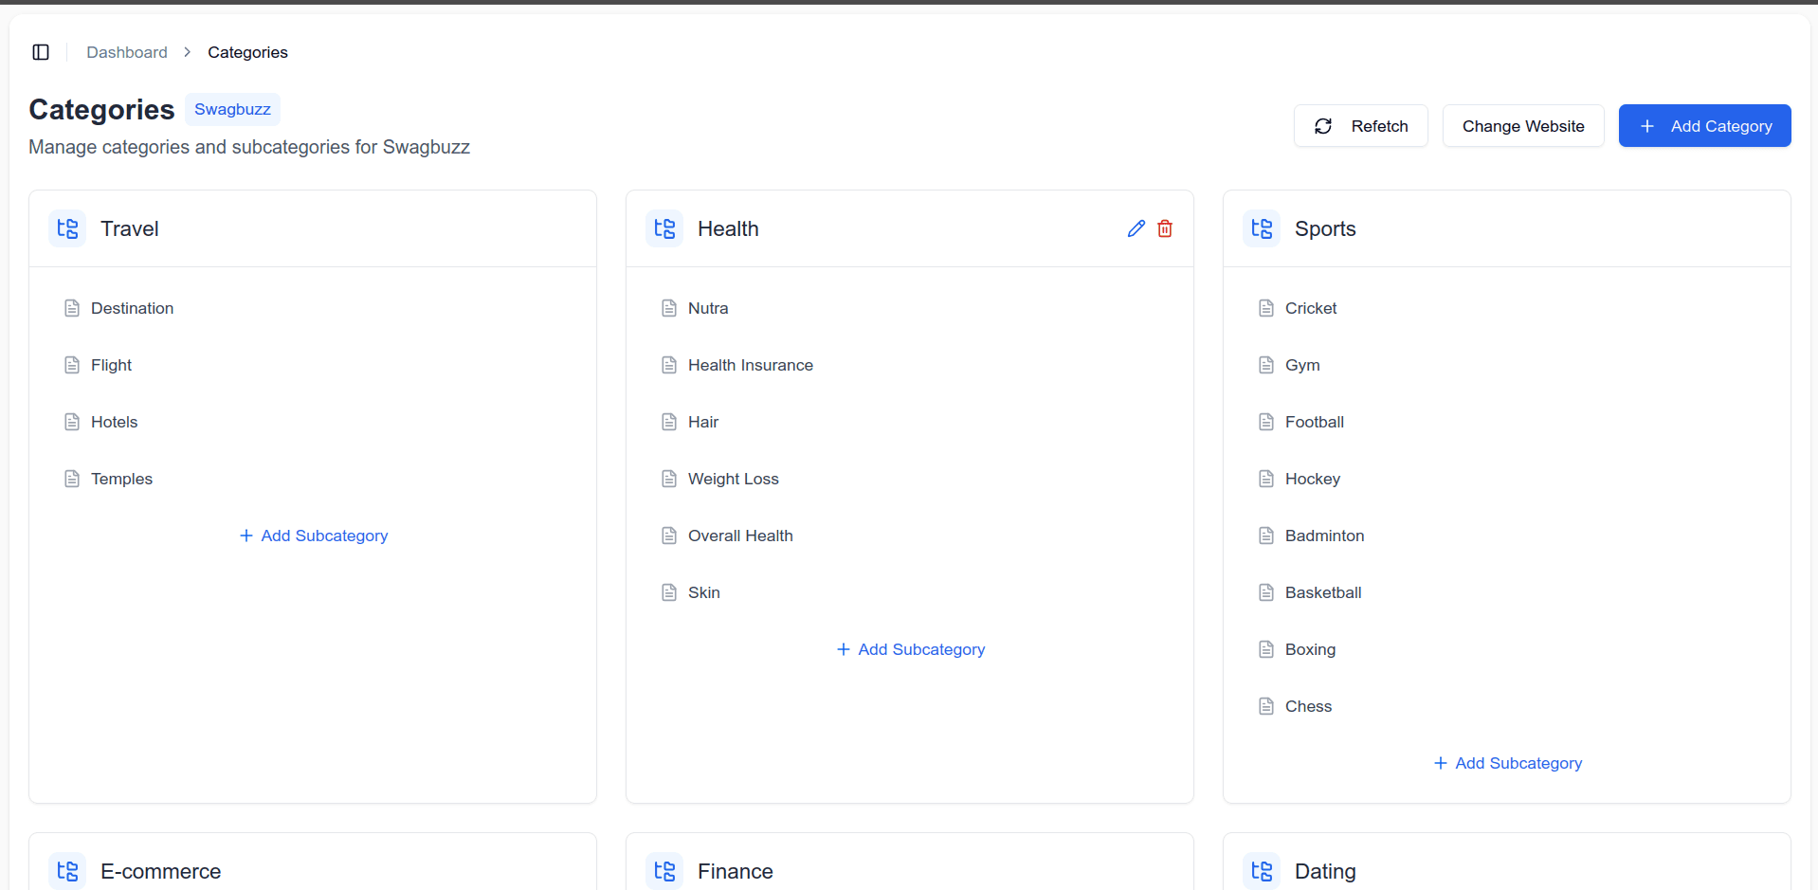
Task: Click the Swagbuzz website badge
Action: pos(232,109)
